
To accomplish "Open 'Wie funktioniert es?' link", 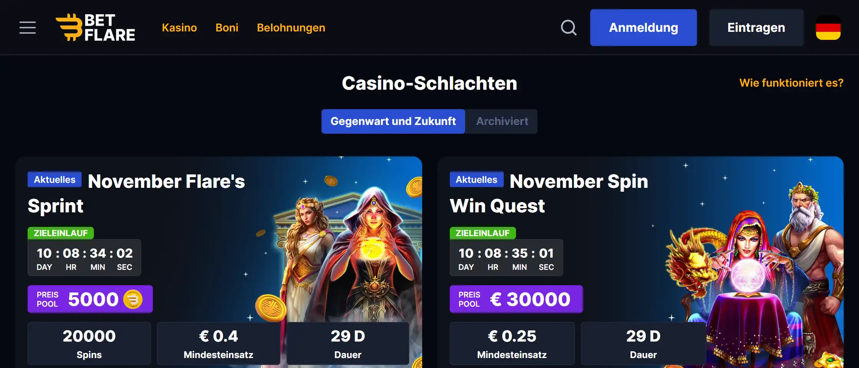I will [791, 83].
